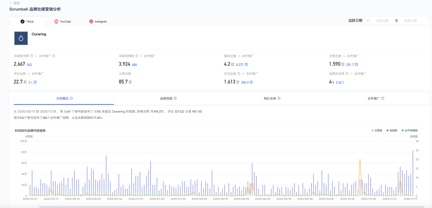432x208 pixels.
Task: Click the collaboration engagement rate 2.62%
Action: point(340,82)
